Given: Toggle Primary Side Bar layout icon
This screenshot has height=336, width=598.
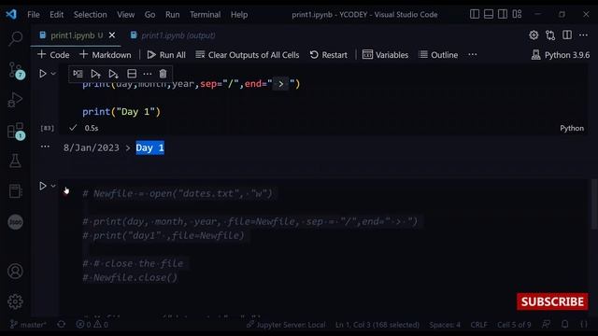Looking at the screenshot, I should coord(475,14).
